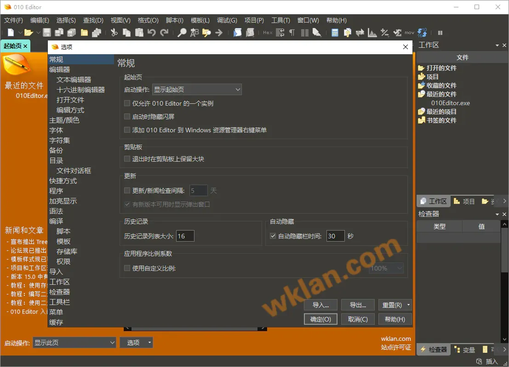Viewport: 509px width, 367px height.
Task: Open the startup action dropdown in Options dialog
Action: pos(197,90)
